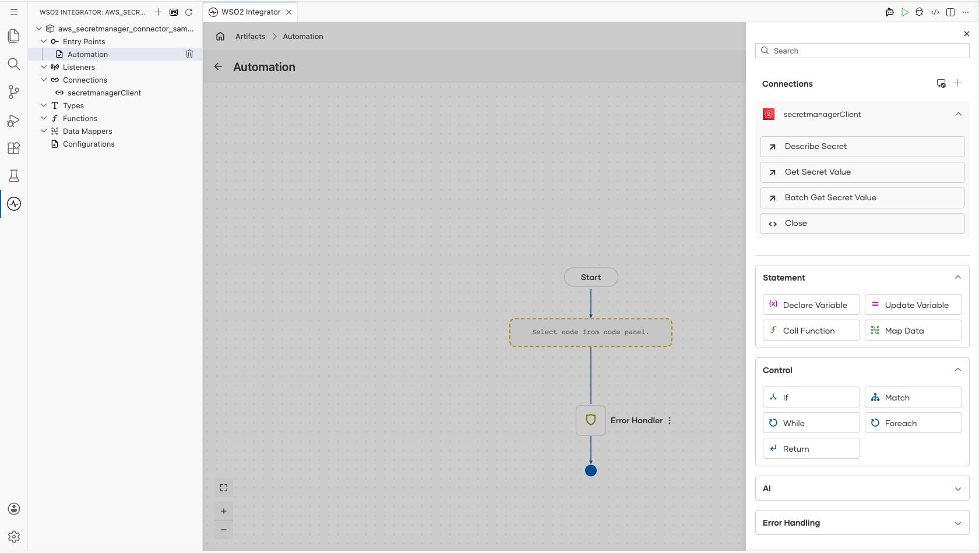The width and height of the screenshot is (979, 553).
Task: Open Error Handler options menu
Action: (670, 420)
